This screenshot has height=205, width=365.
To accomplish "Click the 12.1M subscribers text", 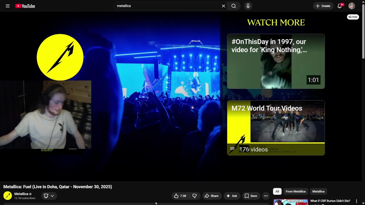I will (25, 198).
